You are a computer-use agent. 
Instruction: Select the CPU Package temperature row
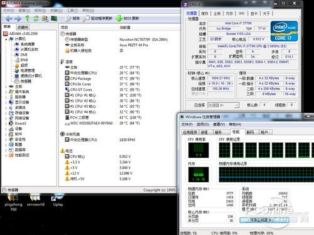coord(102,78)
